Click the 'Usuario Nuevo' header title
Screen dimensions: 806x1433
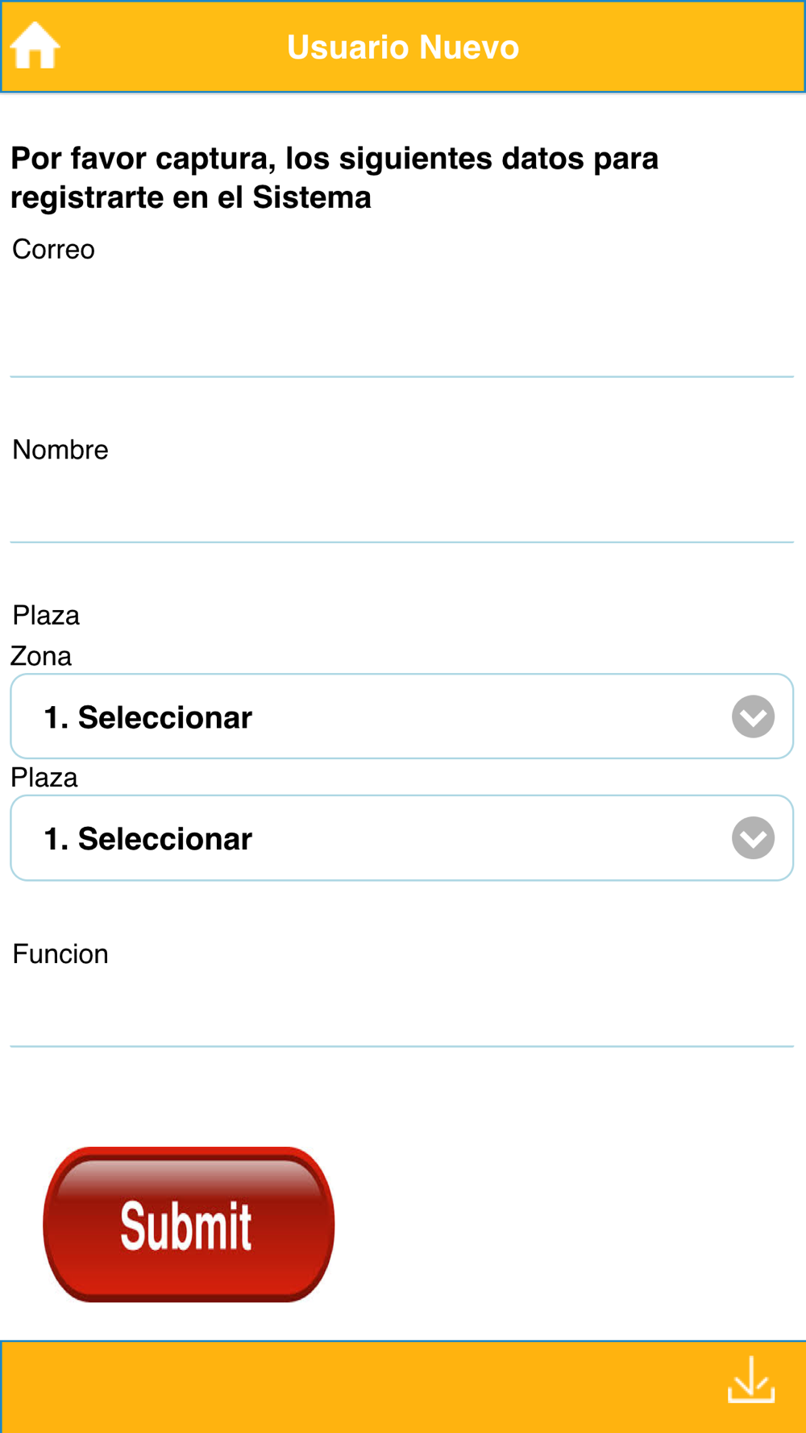(403, 47)
